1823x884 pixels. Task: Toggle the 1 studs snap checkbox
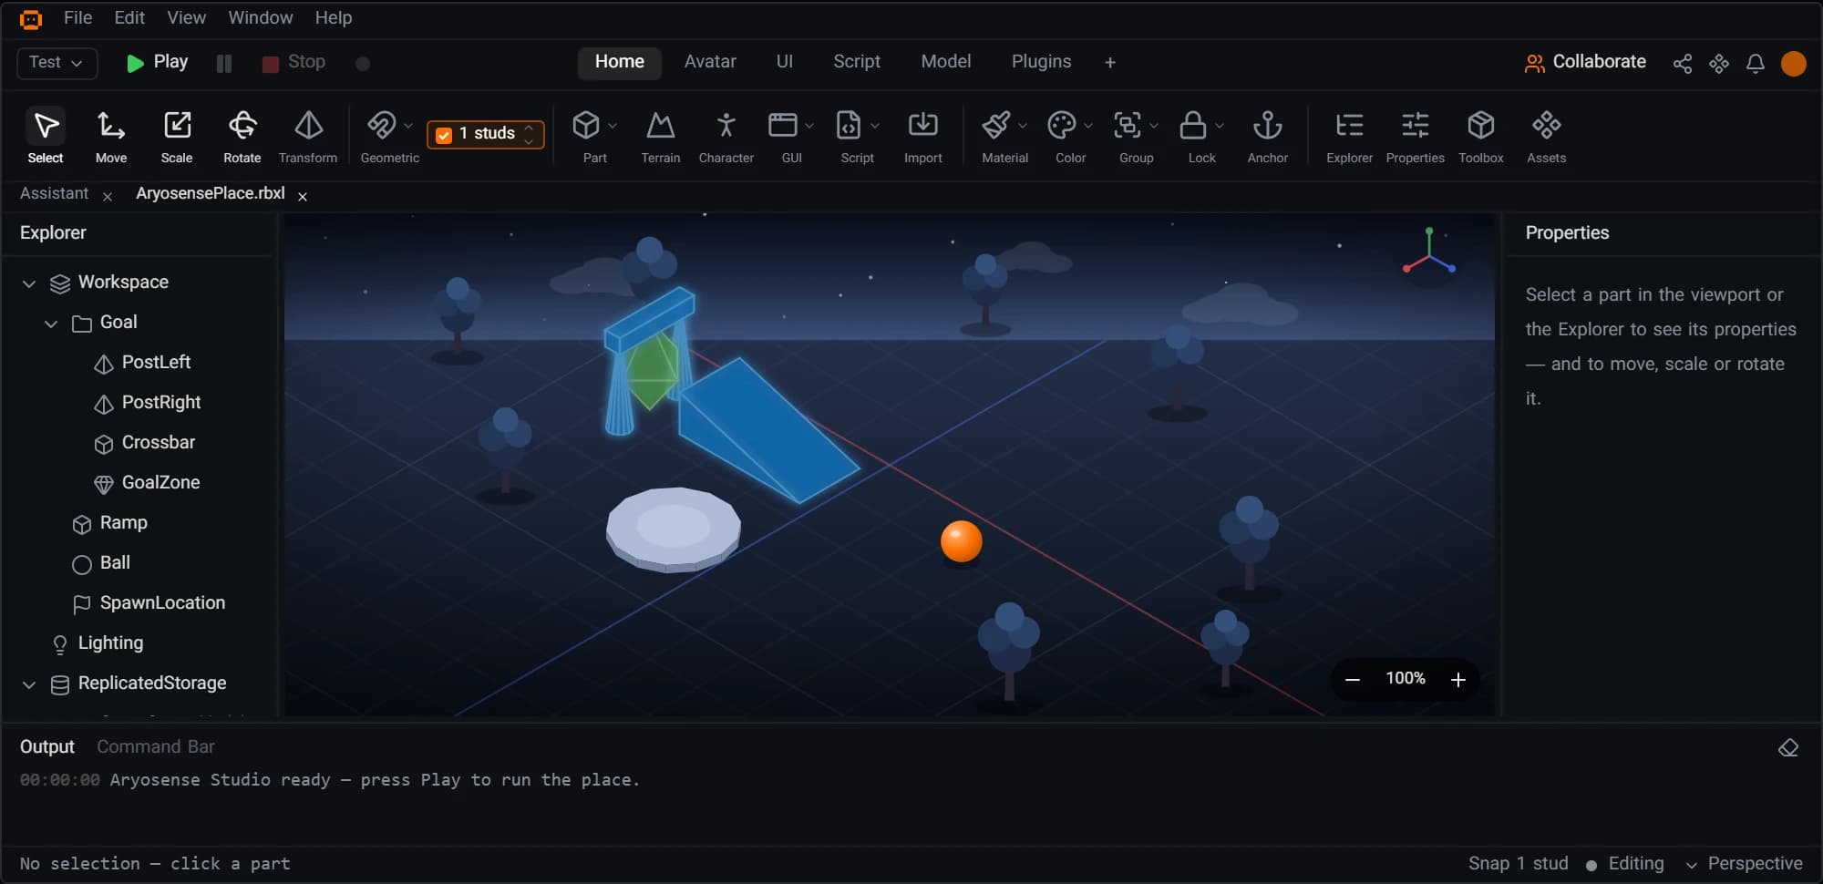[445, 135]
